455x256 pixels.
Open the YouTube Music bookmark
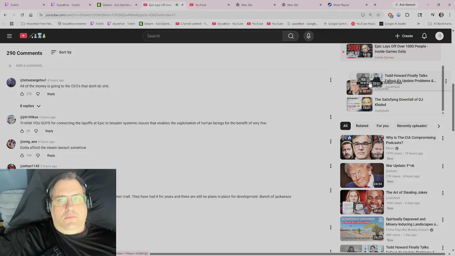click(x=363, y=24)
